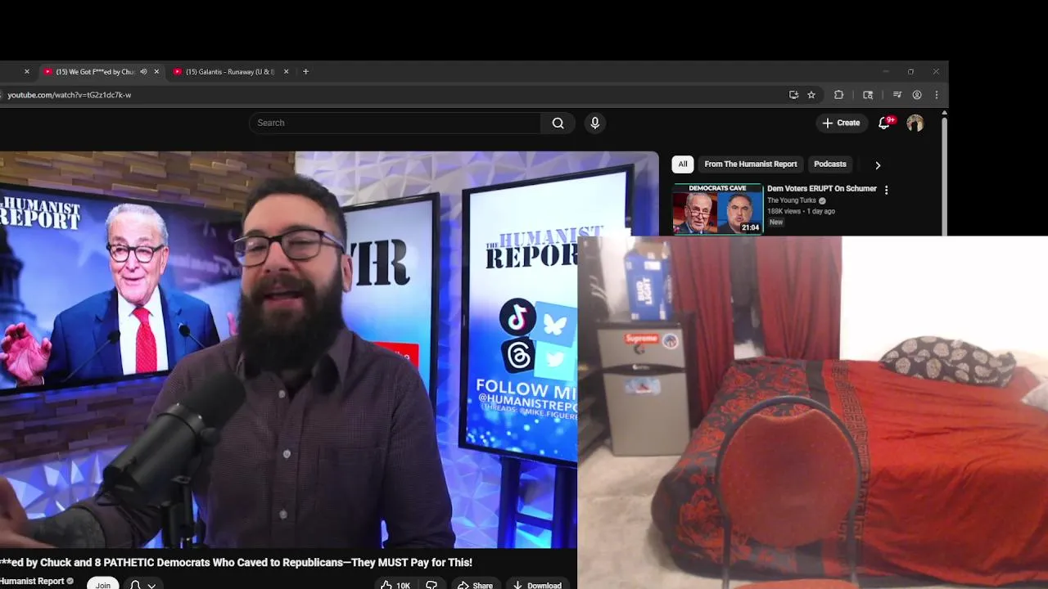
Task: Click the Create button
Action: point(841,123)
